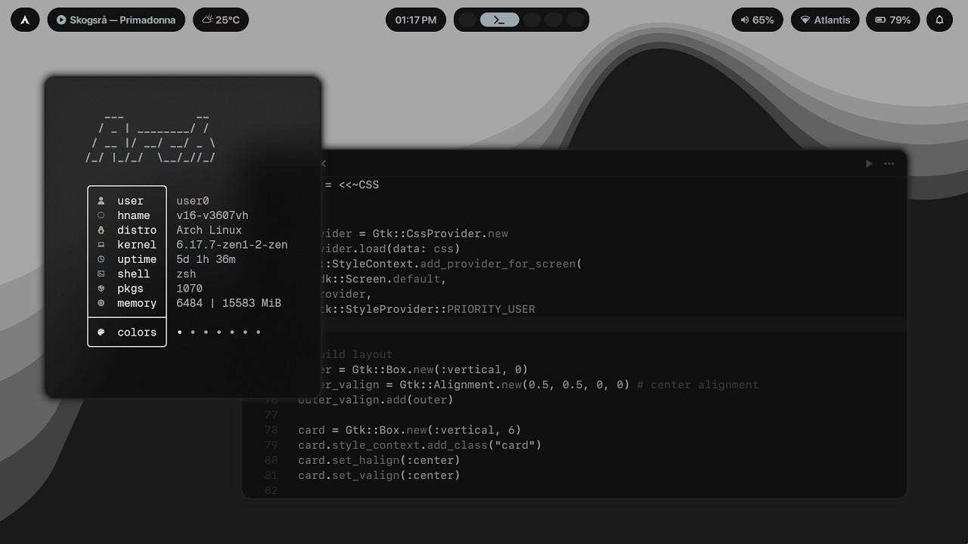The height and width of the screenshot is (544, 968).
Task: Open the 65% volume control
Action: (x=757, y=20)
